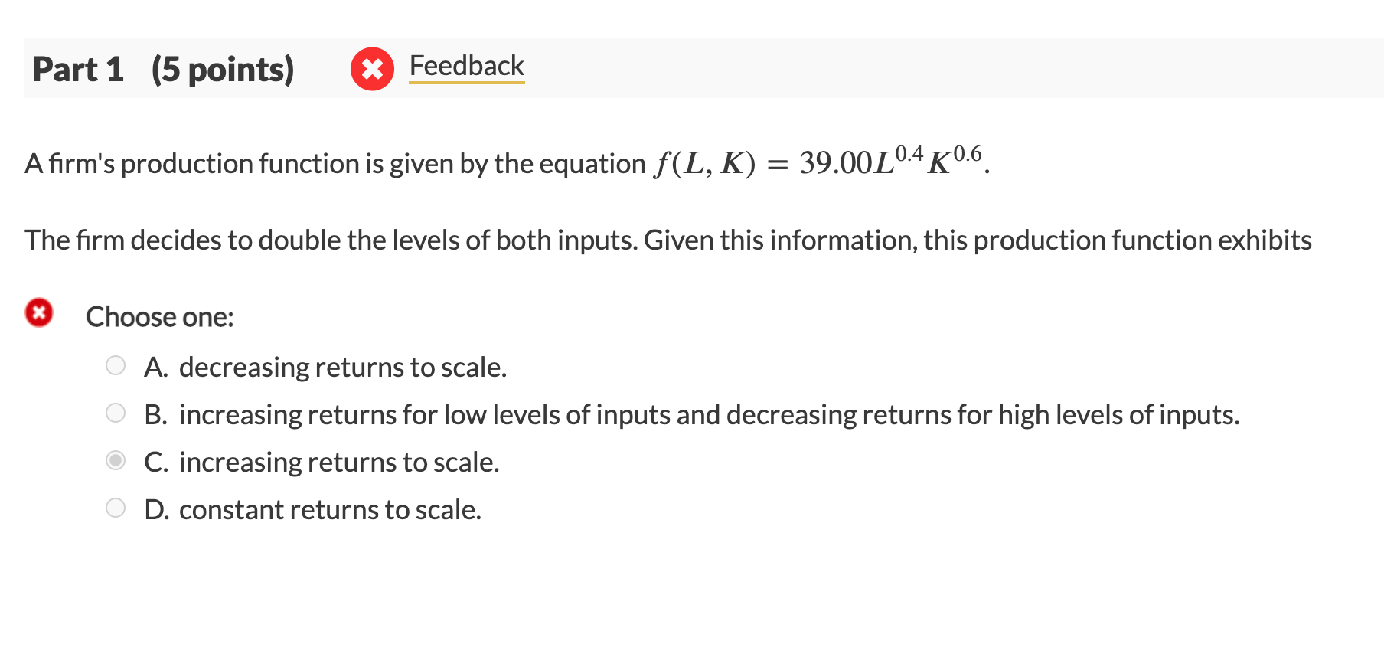
Task: Deselect option C increasing returns to scale
Action: (116, 460)
